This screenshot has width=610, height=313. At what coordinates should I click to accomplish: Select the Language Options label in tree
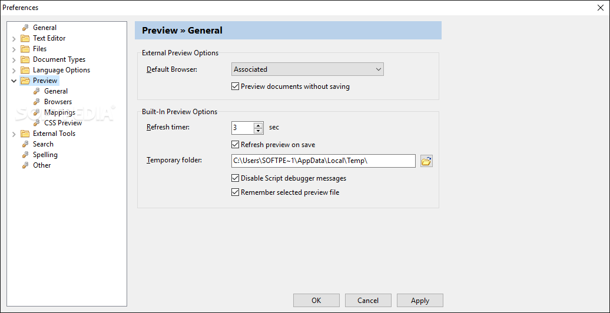point(61,70)
